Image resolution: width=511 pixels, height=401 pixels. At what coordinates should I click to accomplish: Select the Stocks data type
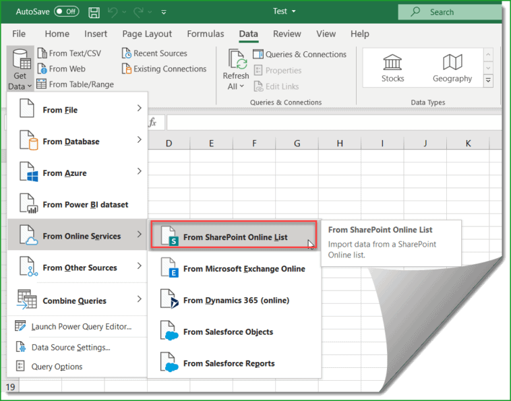point(393,68)
